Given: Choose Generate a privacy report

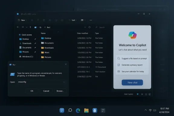Looking at the screenshot, I should [132, 65].
